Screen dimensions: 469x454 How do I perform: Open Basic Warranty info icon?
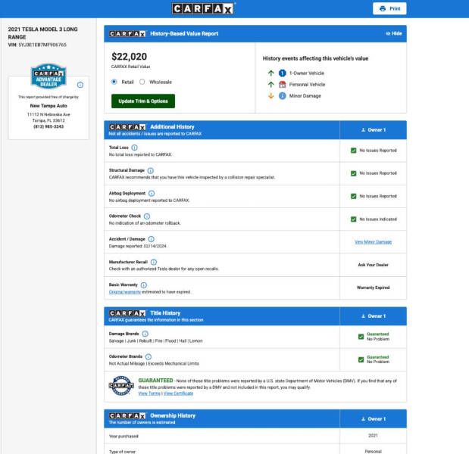pos(144,285)
